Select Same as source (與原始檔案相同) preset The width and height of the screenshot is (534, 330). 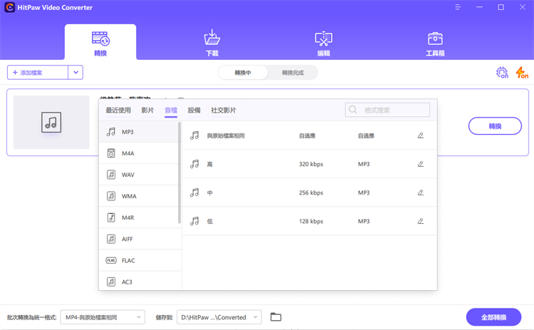310,135
